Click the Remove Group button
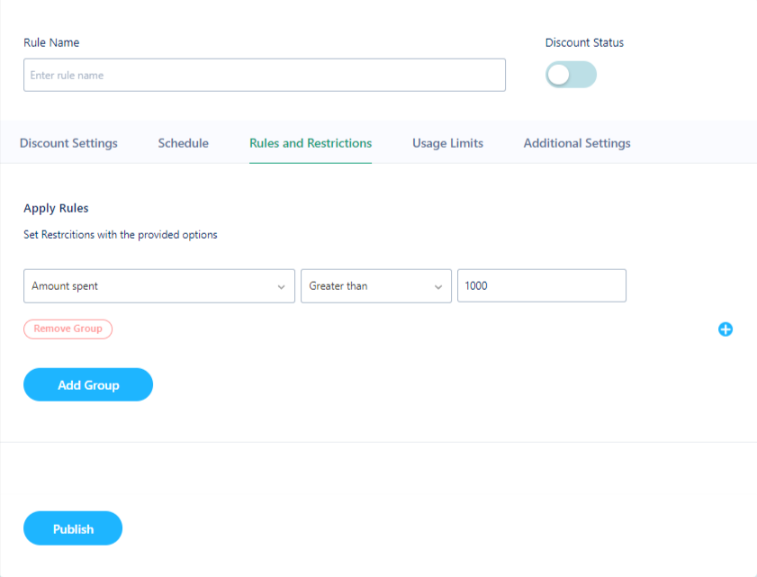 tap(68, 329)
